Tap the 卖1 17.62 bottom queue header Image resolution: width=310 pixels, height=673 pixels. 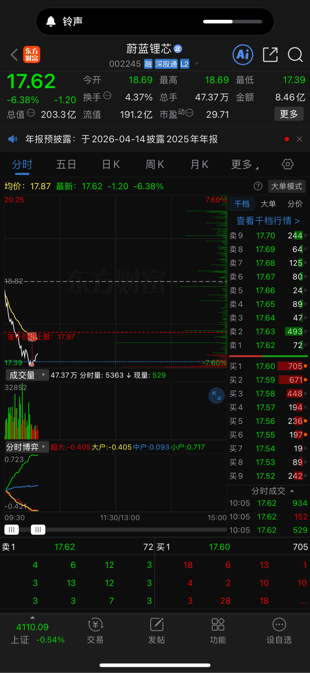77,547
